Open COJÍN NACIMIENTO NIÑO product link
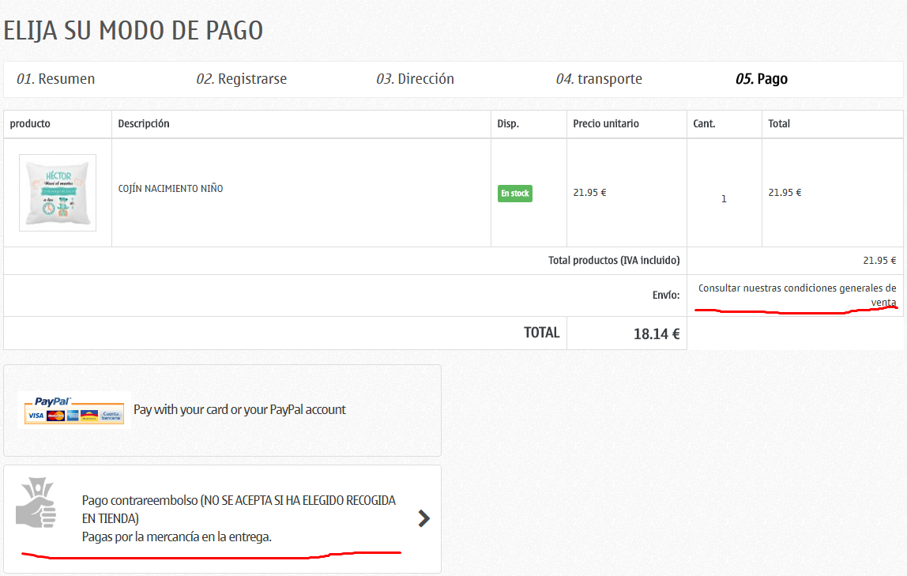The height and width of the screenshot is (576, 907). click(x=171, y=189)
